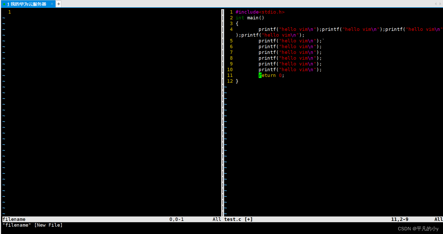Click the 0,0-1 position in left status
The image size is (443, 234).
point(176,219)
